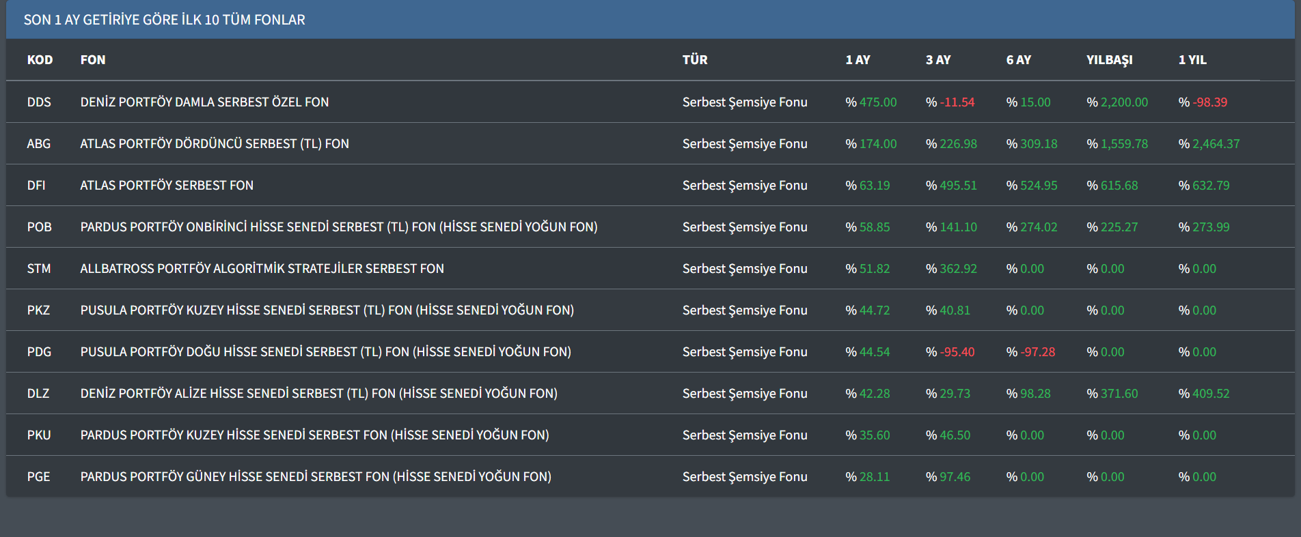The height and width of the screenshot is (537, 1301).
Task: Click the 475.00 one-month return value
Action: tap(877, 102)
